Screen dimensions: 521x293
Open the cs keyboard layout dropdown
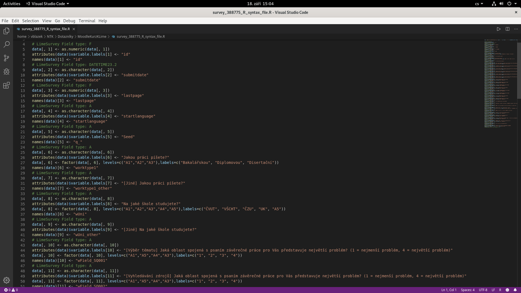click(x=479, y=4)
